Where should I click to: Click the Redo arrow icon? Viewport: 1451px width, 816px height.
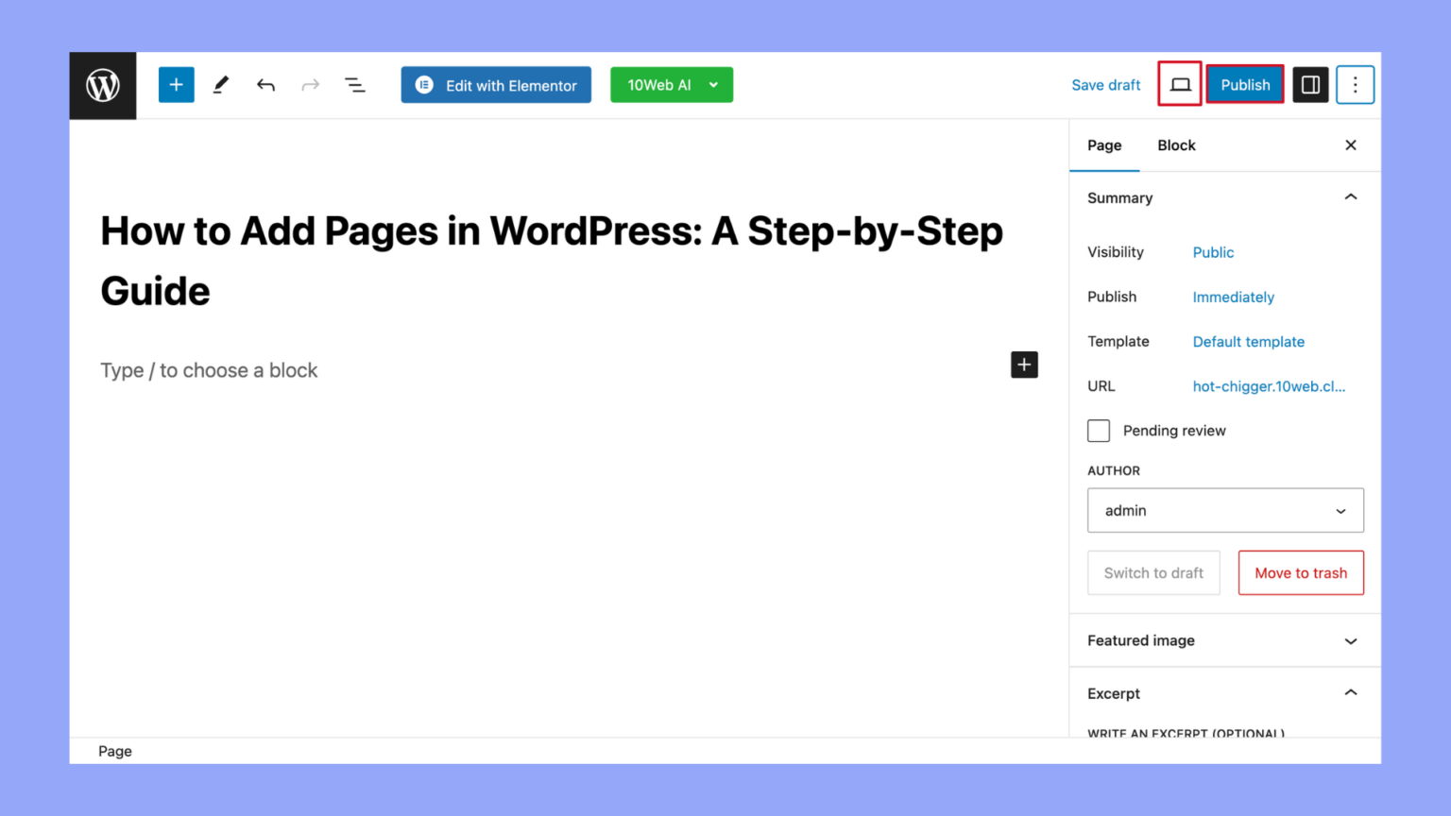[311, 84]
